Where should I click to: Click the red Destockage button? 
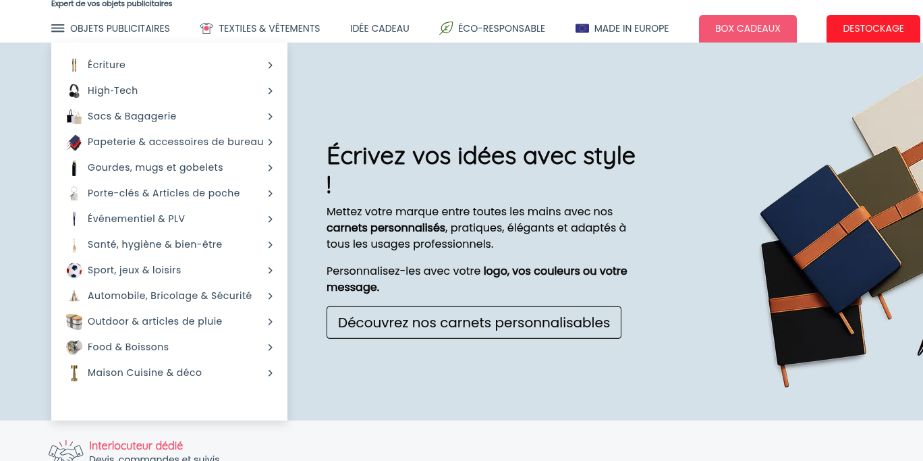pyautogui.click(x=873, y=28)
